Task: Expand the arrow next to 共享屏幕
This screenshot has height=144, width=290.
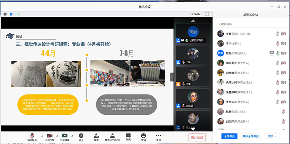Action: [72, 136]
